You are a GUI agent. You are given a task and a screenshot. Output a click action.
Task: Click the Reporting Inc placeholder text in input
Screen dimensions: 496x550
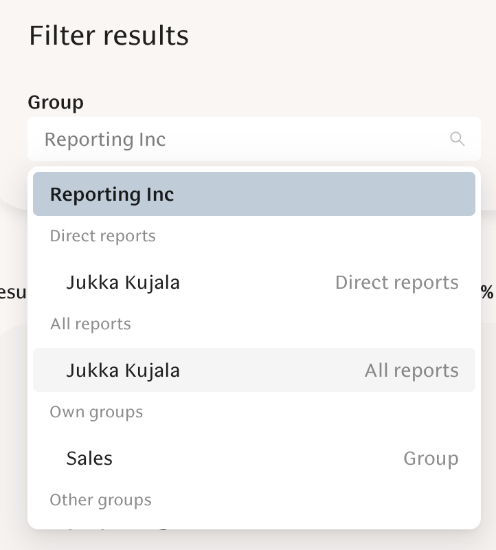105,139
